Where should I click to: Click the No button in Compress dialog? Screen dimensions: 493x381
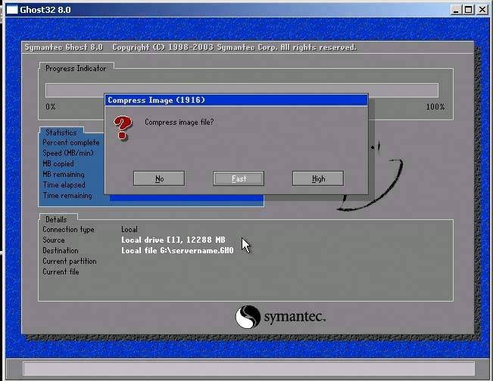click(159, 178)
